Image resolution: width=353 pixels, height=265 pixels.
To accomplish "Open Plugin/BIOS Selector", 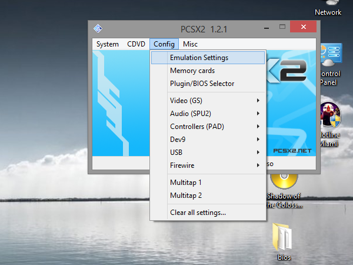I will pos(208,84).
